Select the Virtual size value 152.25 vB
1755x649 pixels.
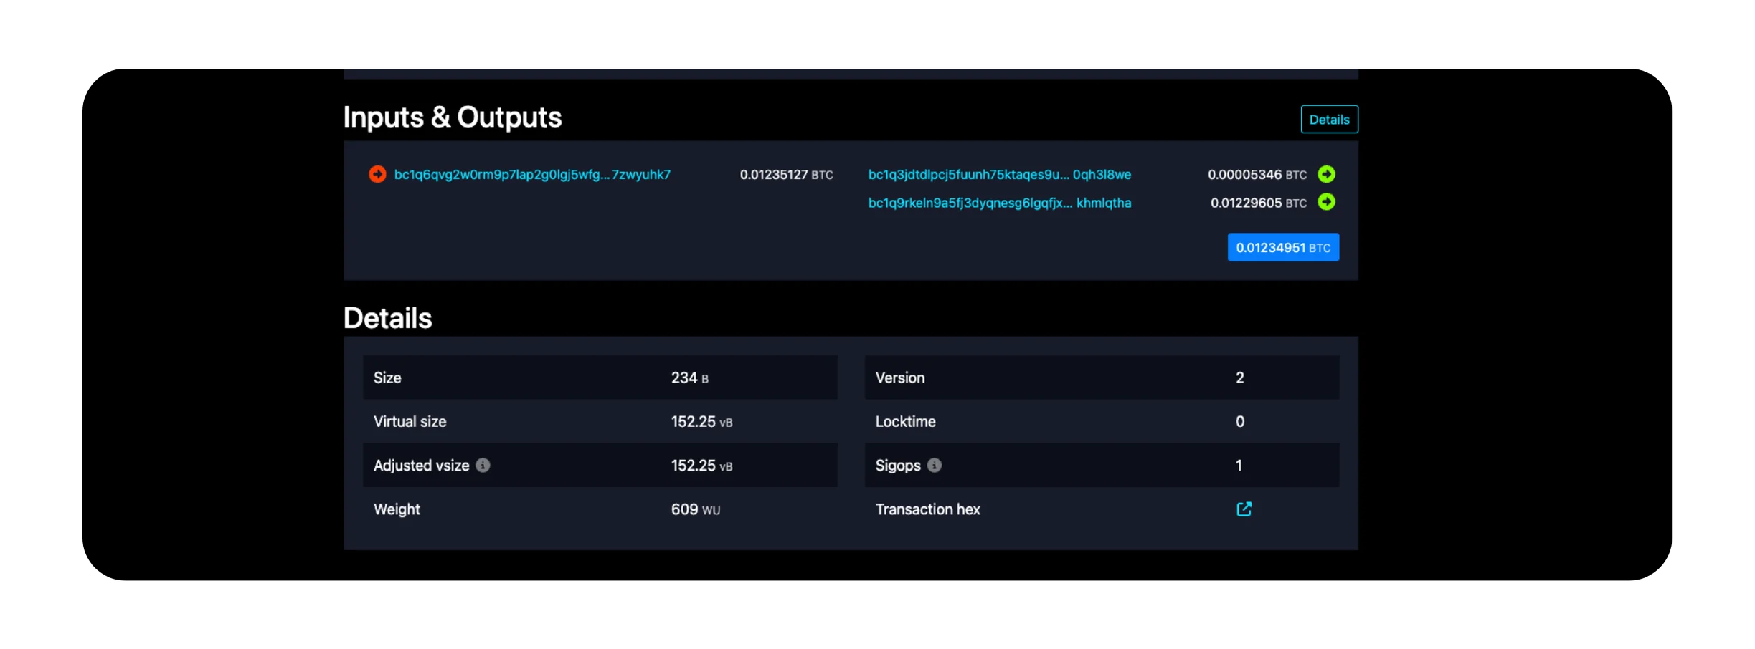pyautogui.click(x=701, y=422)
